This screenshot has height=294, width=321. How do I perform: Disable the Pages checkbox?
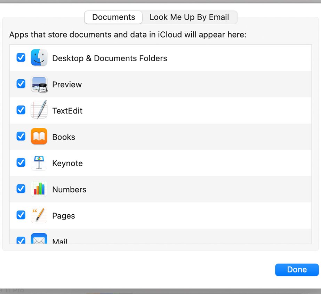pos(21,215)
